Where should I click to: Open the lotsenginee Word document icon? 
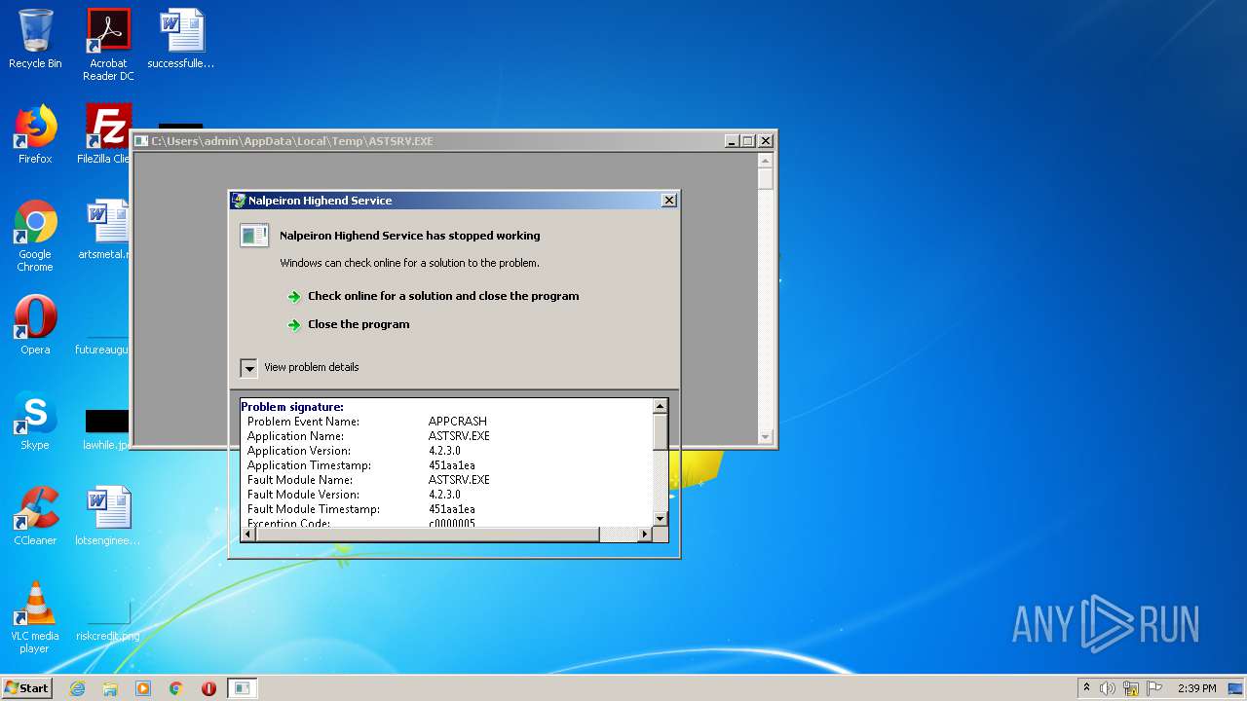(x=107, y=516)
